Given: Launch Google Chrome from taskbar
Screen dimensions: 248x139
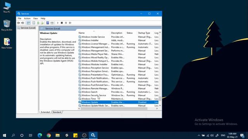Looking at the screenshot, I should (x=49, y=136).
